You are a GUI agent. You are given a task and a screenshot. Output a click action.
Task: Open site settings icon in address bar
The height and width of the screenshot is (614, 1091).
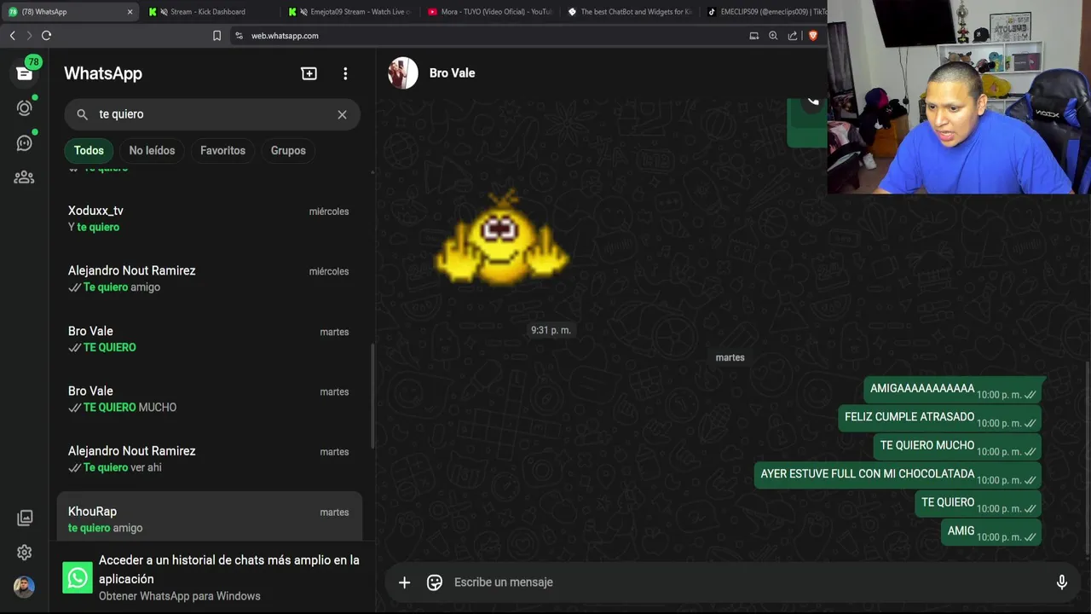tap(239, 36)
